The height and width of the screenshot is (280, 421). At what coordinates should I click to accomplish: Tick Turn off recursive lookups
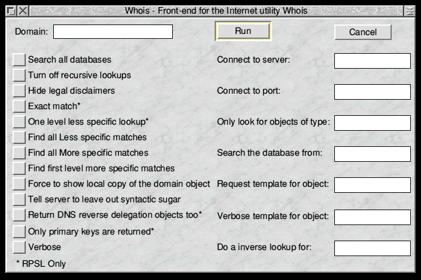pos(19,75)
